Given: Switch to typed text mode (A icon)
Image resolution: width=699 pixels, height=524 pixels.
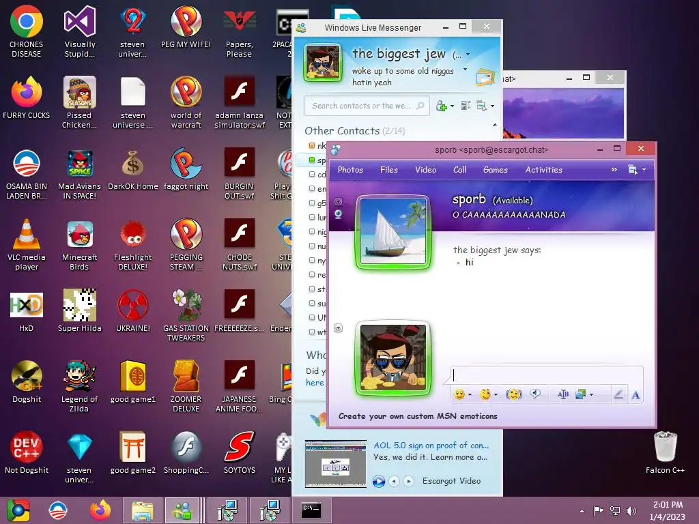Looking at the screenshot, I should 636,395.
